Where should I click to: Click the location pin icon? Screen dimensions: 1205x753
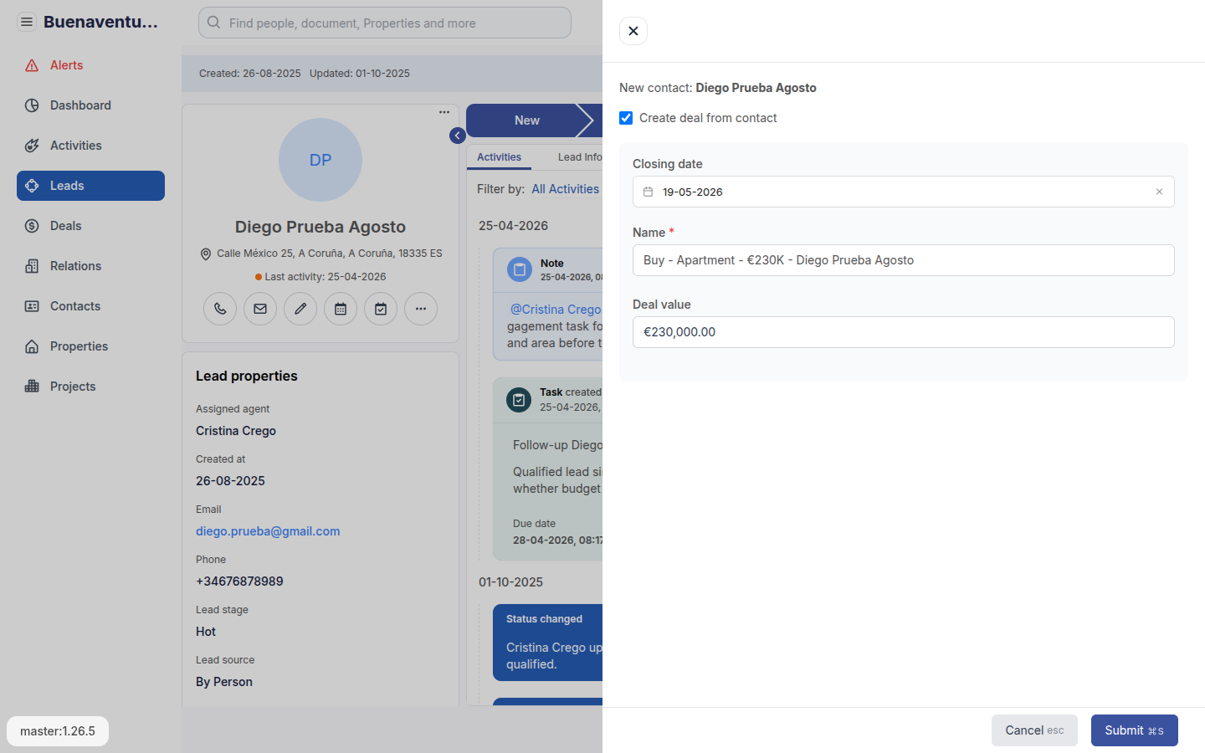pyautogui.click(x=206, y=254)
